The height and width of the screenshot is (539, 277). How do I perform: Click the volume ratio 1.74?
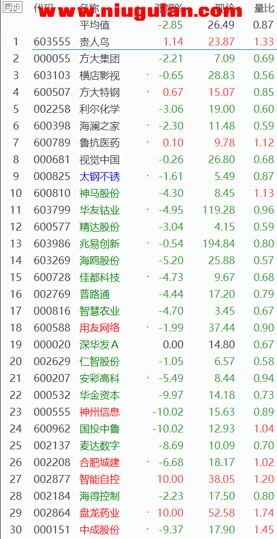264,513
